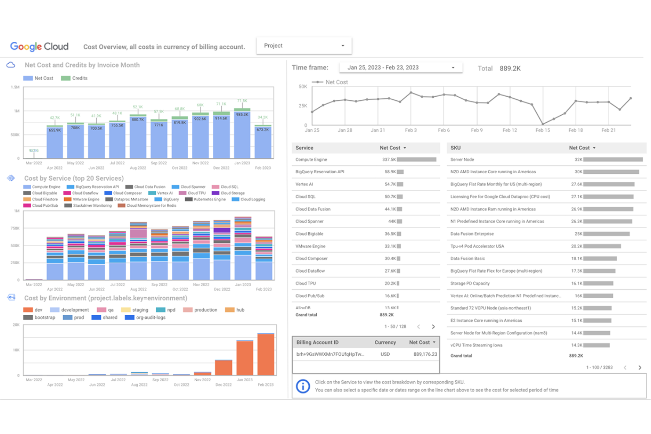651x434 pixels.
Task: Sort Service table by Net Cost column
Action: [x=392, y=148]
